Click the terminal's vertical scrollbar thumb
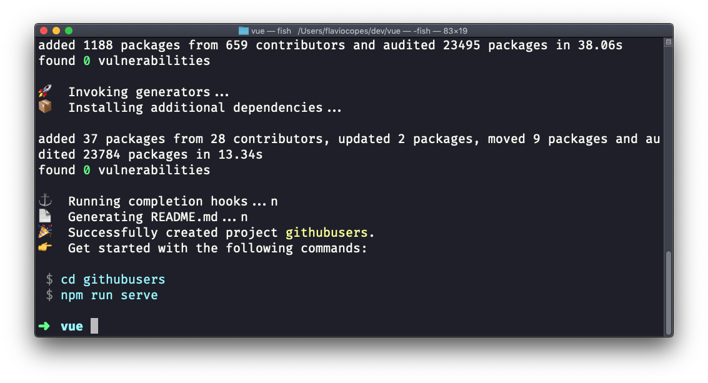Image resolution: width=708 pixels, height=383 pixels. tap(668, 292)
